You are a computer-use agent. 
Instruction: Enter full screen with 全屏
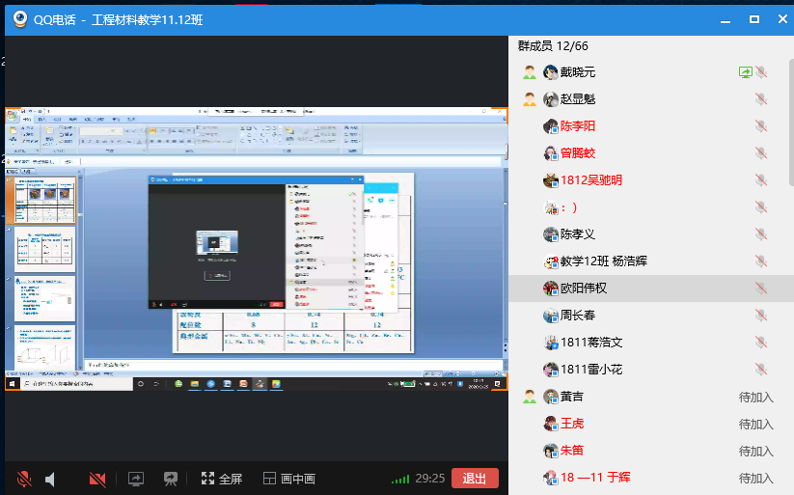tap(221, 479)
